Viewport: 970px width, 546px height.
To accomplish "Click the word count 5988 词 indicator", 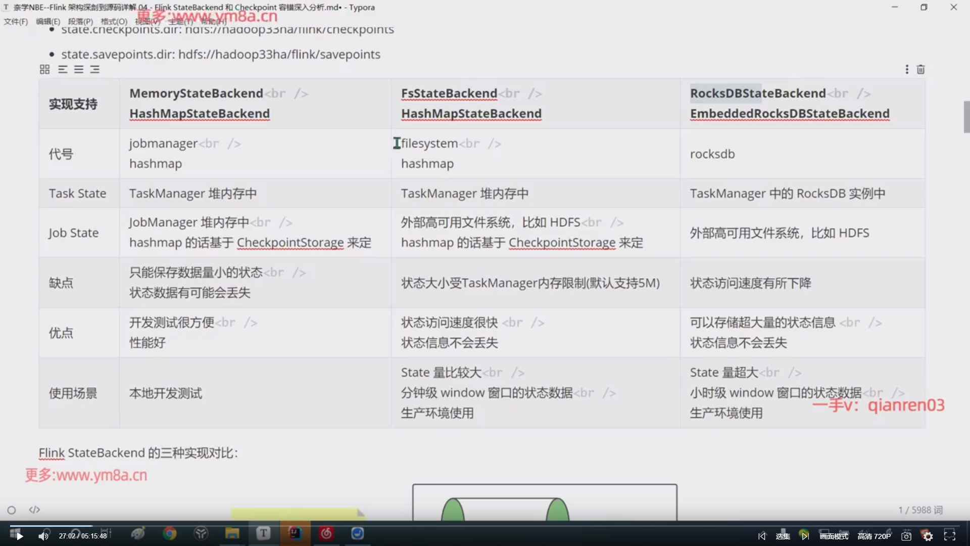I will [x=920, y=510].
